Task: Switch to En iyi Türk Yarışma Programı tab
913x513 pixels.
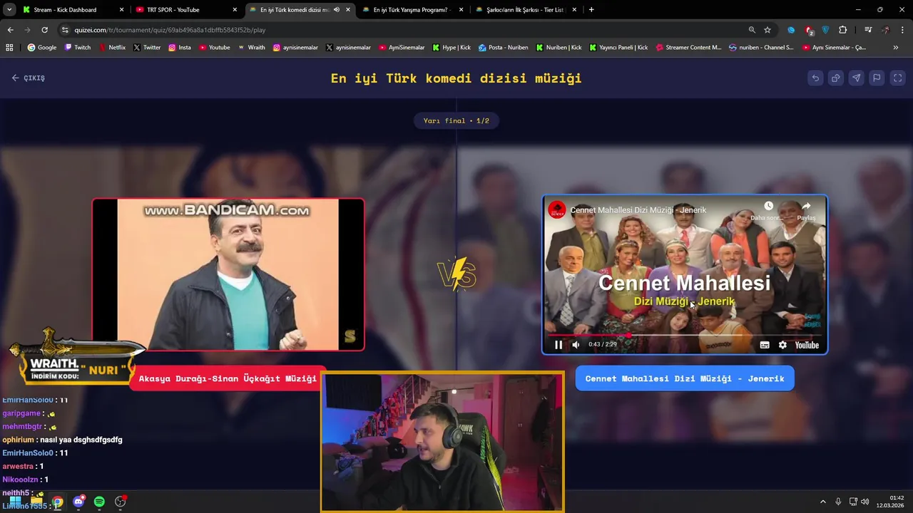Action: (412, 10)
